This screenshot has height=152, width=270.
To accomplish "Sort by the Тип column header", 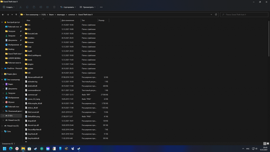I will [x=83, y=20].
